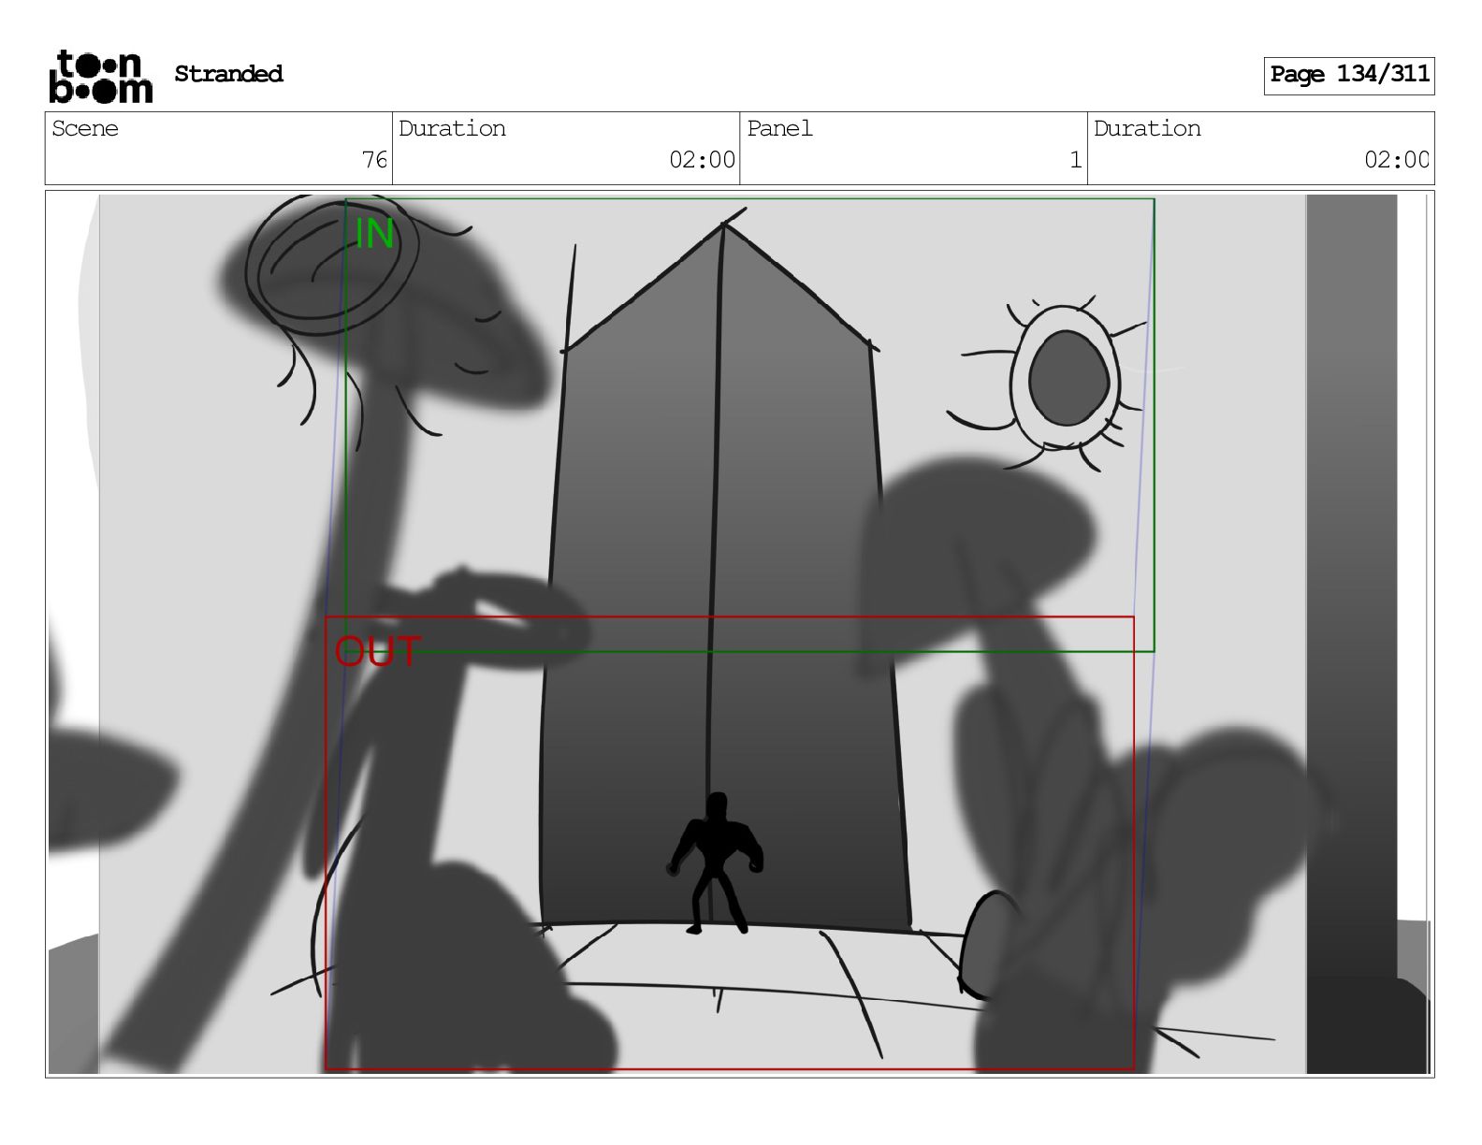Click the tall gray monolith drawing
This screenshot has height=1145, width=1482.
(x=722, y=577)
